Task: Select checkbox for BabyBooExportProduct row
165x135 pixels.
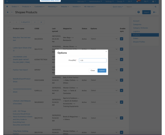Action: point(10,80)
